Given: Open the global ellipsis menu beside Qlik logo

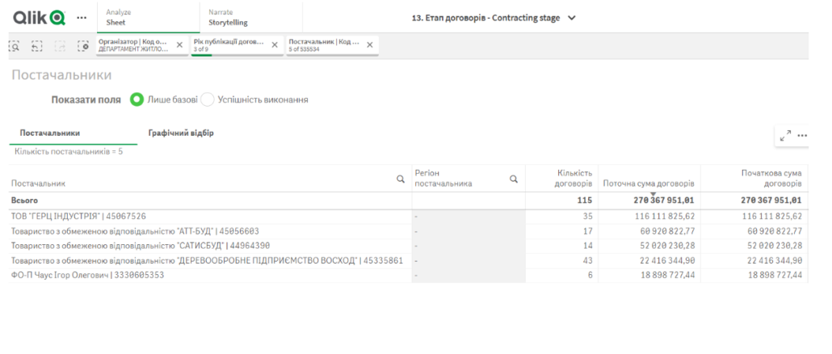Looking at the screenshot, I should pos(81,18).
